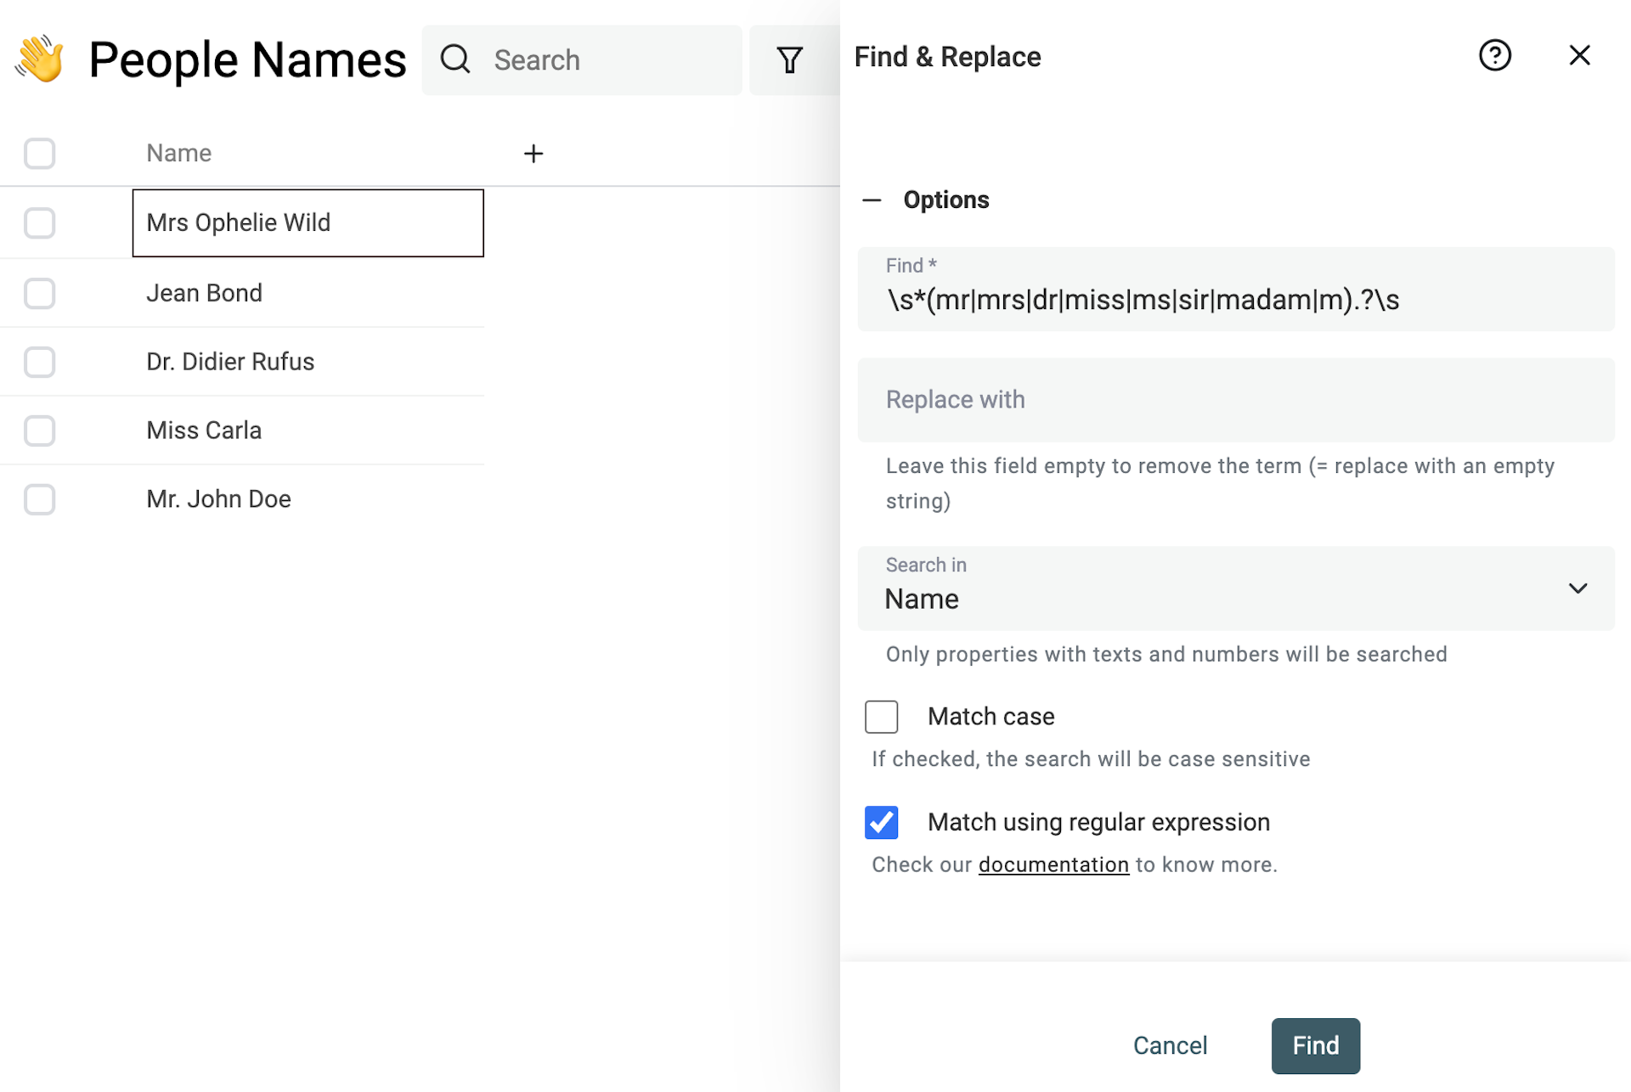This screenshot has width=1631, height=1092.
Task: Open the documentation link
Action: [1053, 864]
